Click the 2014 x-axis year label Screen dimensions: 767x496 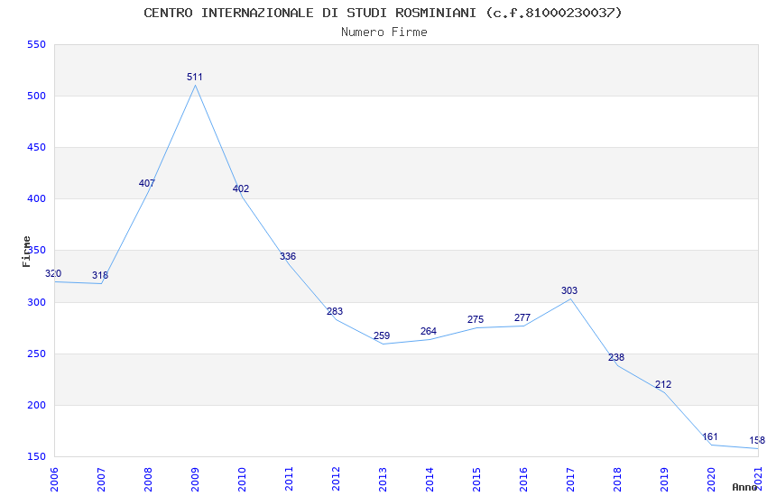(430, 480)
